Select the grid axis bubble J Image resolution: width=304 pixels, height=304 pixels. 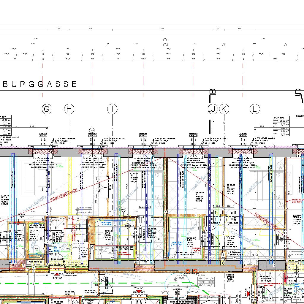click(213, 109)
